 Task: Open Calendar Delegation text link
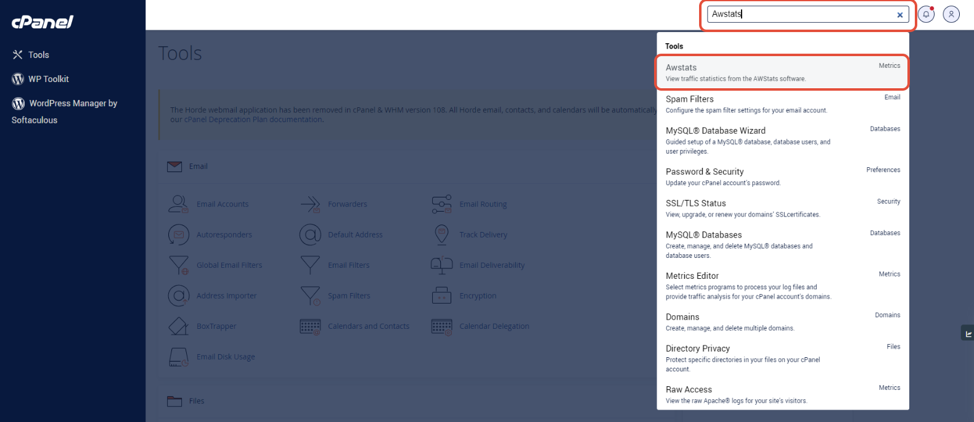click(x=494, y=326)
